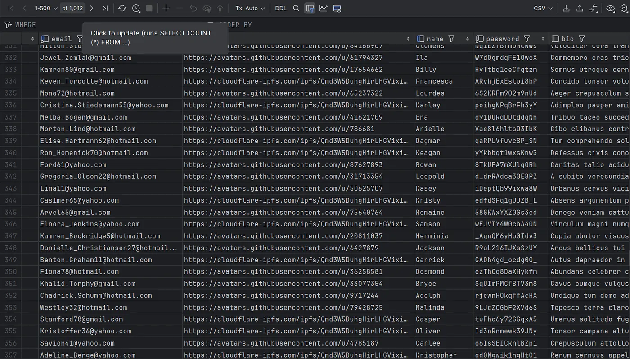
Task: Toggle the eye view options
Action: point(611,8)
